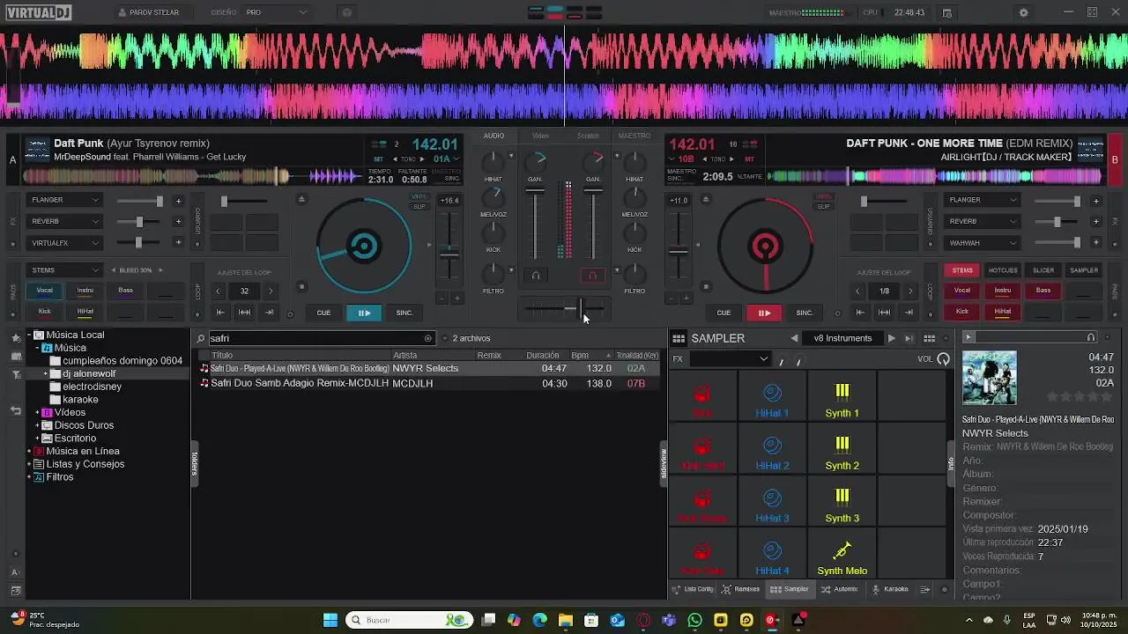
Task: Click the headphone icon in info preview player
Action: [x=1091, y=337]
